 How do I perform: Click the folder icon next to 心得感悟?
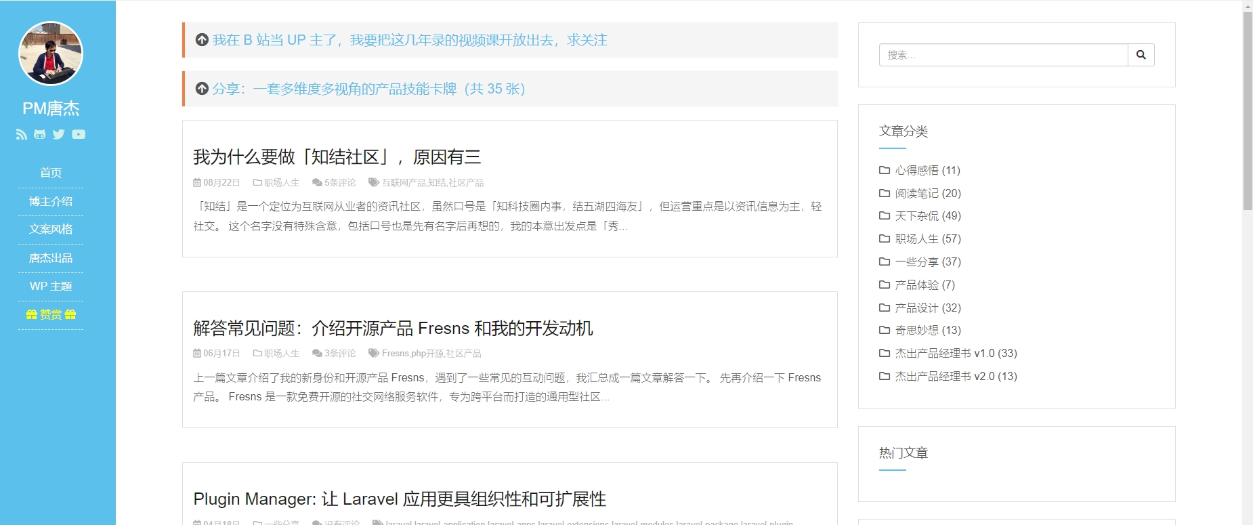(x=885, y=170)
